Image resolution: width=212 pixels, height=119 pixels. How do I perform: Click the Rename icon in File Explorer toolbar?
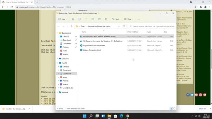[x=93, y=19]
